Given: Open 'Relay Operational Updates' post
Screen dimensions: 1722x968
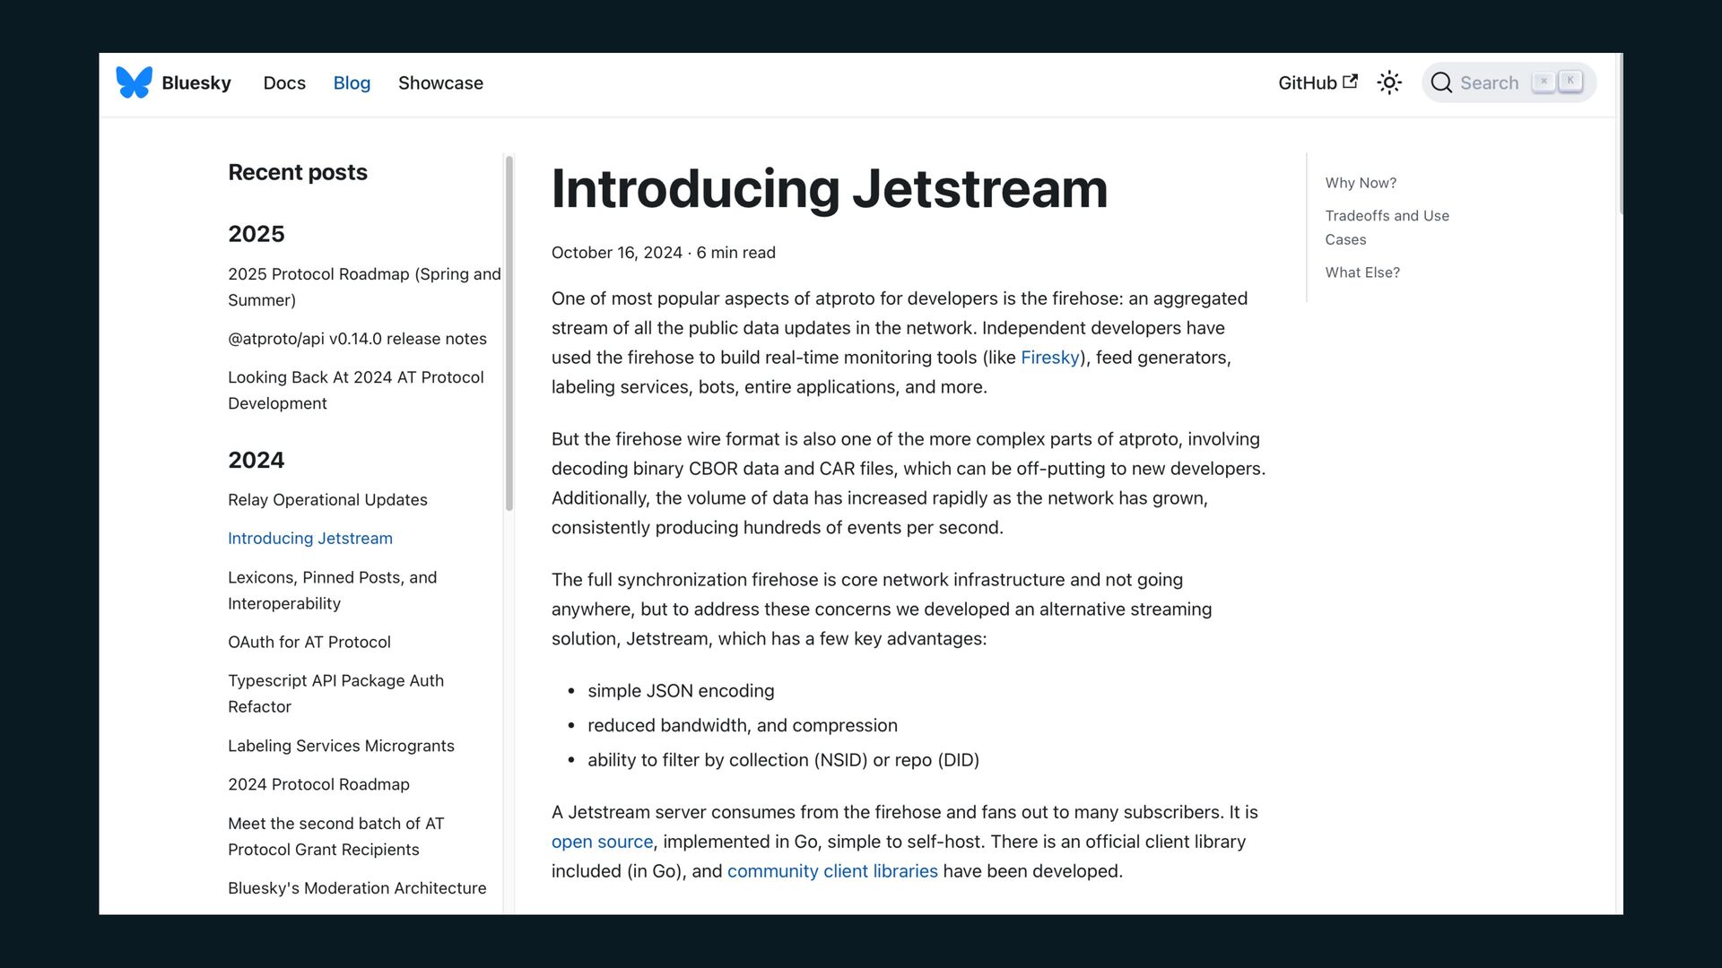Looking at the screenshot, I should coord(327,500).
